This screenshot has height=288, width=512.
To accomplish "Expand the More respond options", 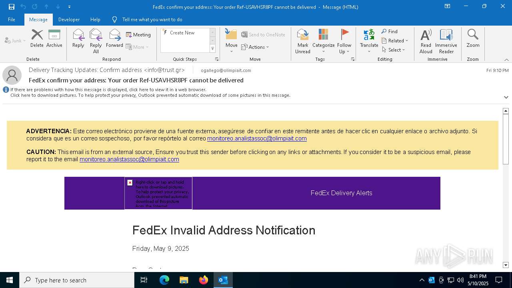I will (137, 47).
